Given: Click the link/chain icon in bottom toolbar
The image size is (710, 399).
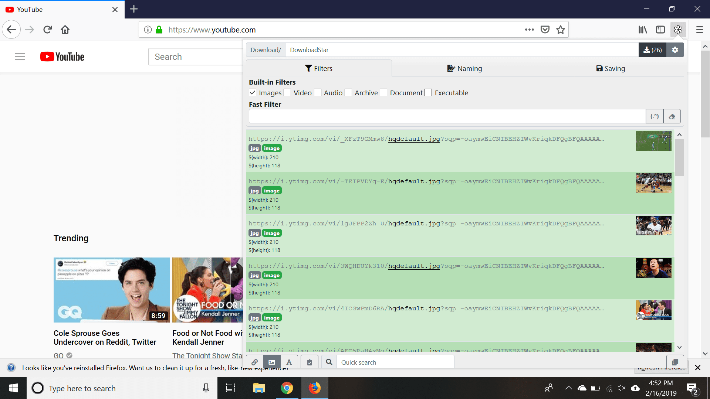Looking at the screenshot, I should point(254,361).
